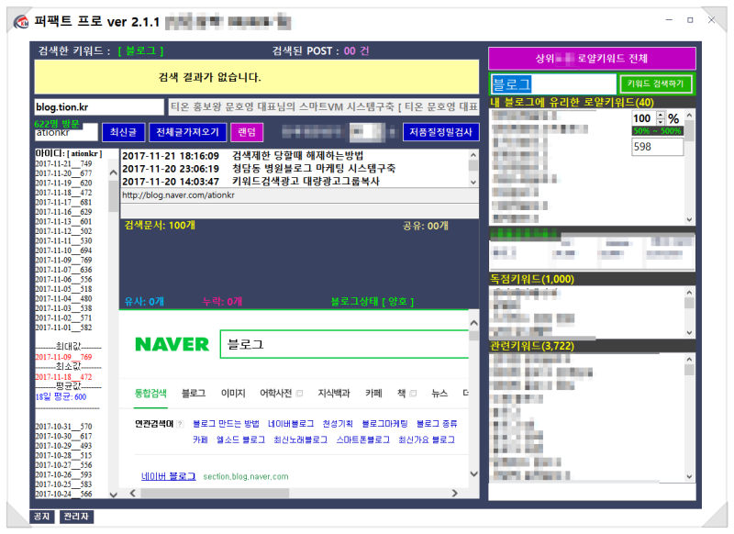Screen dimensions: 734x534
Task: Click the 전체글가져오기 button
Action: (187, 132)
